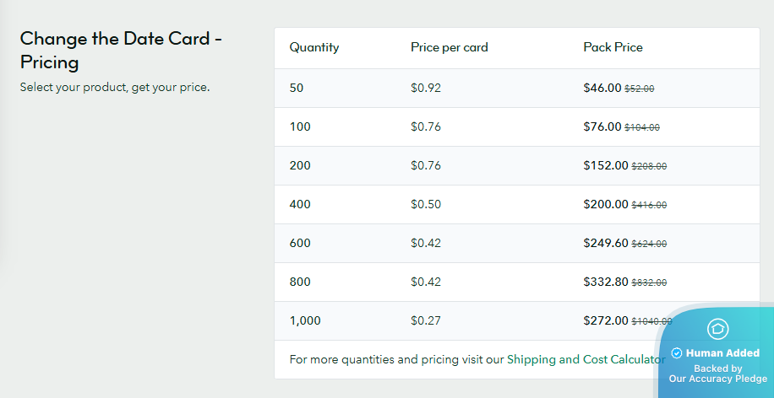Select the 1,000 quantity row
This screenshot has height=398, width=774.
click(305, 320)
